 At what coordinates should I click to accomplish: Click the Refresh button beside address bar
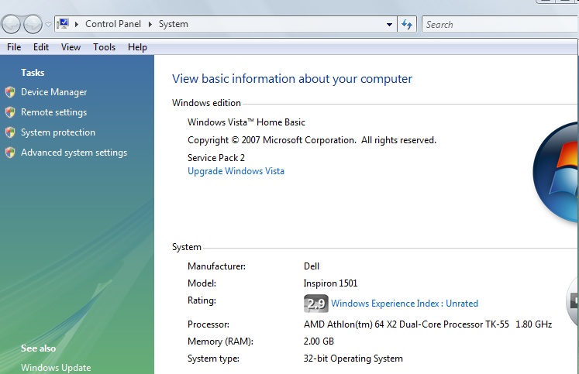(x=407, y=24)
